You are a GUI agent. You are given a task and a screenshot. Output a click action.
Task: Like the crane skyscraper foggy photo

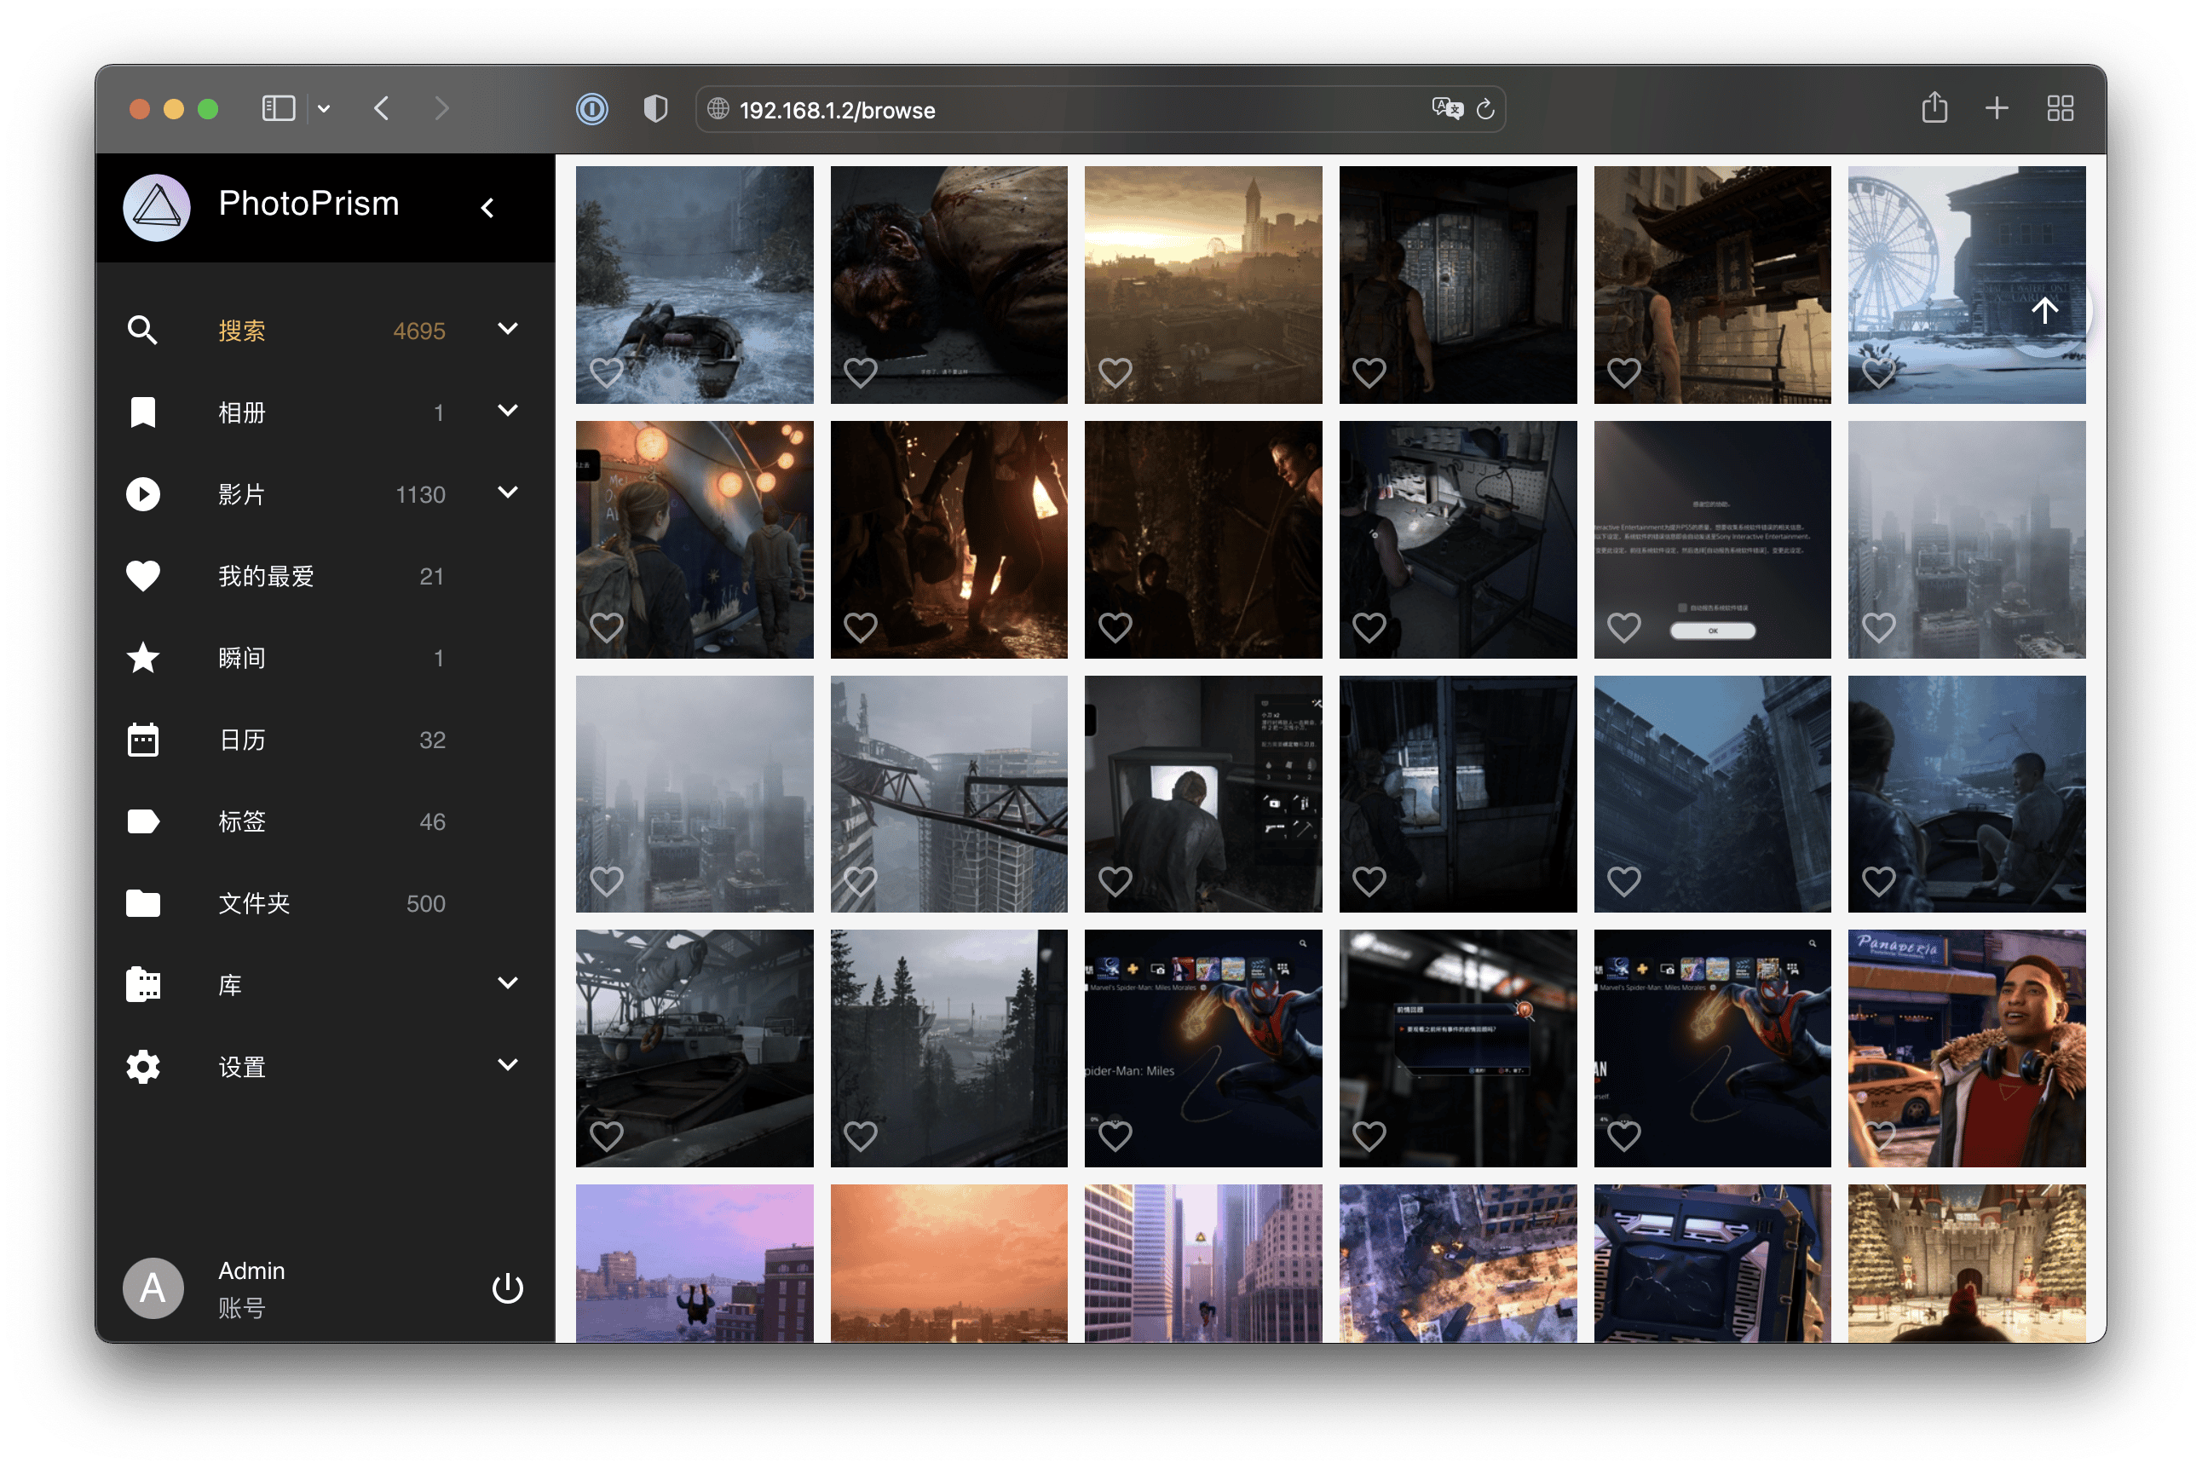pyautogui.click(x=860, y=881)
